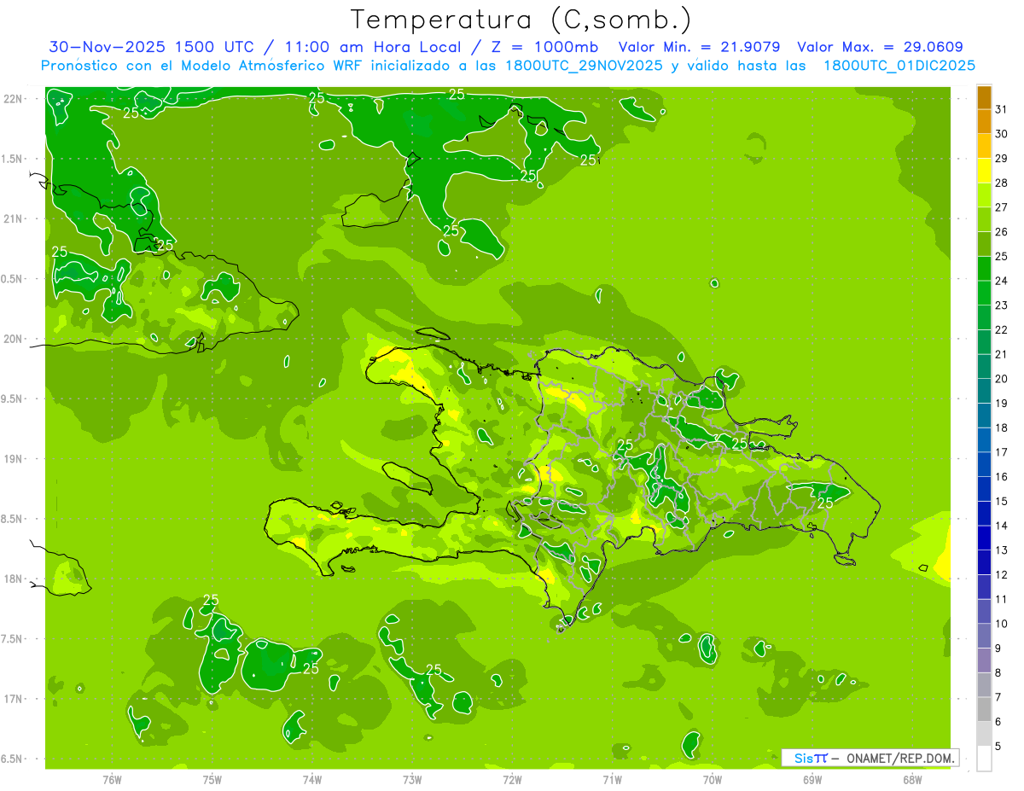
Task: Click latitude label '22N'
Action: tap(14, 98)
